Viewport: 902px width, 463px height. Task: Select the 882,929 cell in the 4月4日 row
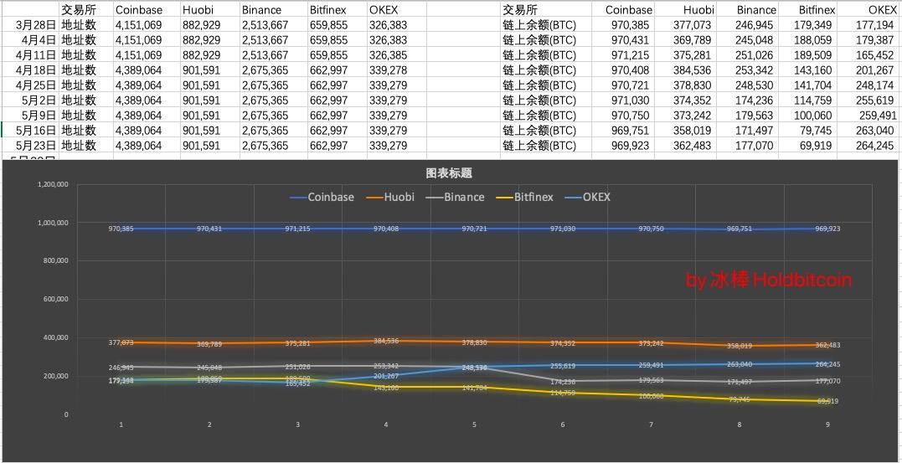(210, 40)
